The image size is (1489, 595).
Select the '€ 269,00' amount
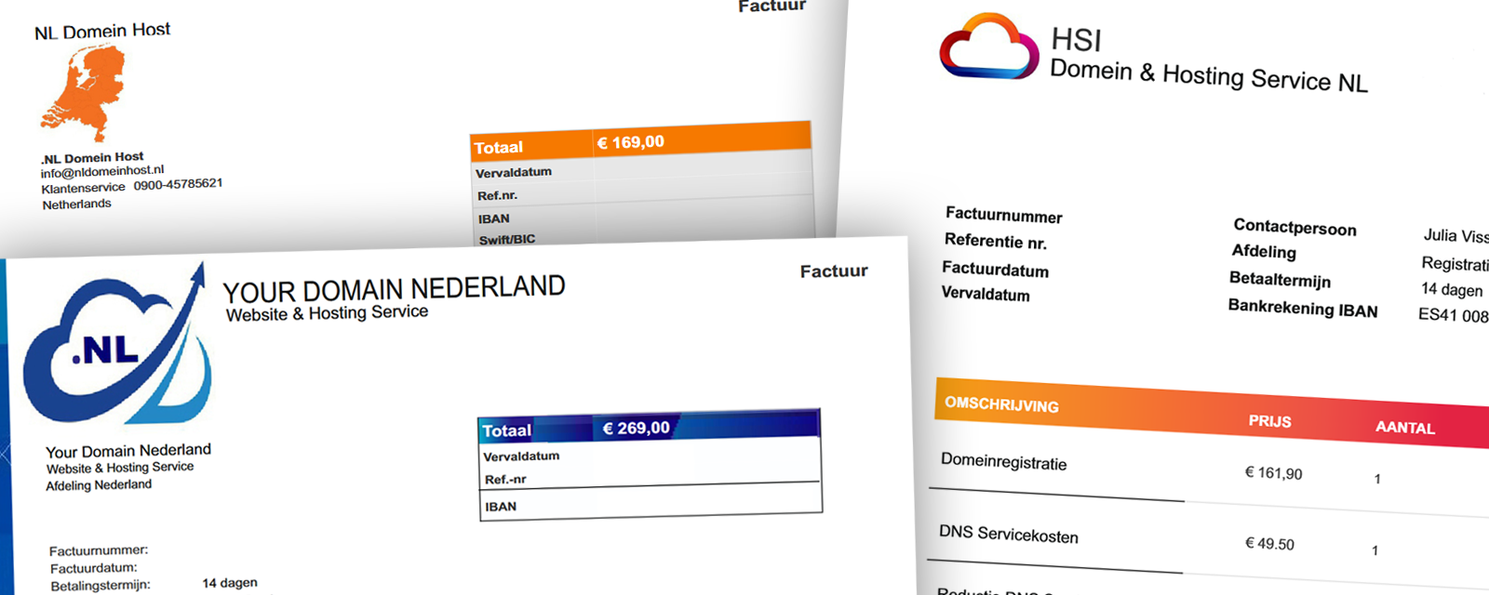pyautogui.click(x=637, y=429)
